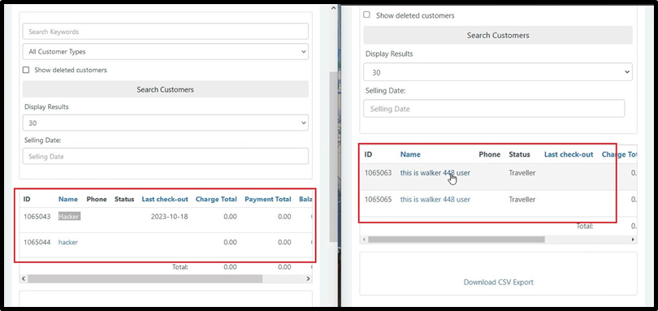Viewport: 658px width, 311px height.
Task: Sort by Name column, right window
Action: [410, 154]
